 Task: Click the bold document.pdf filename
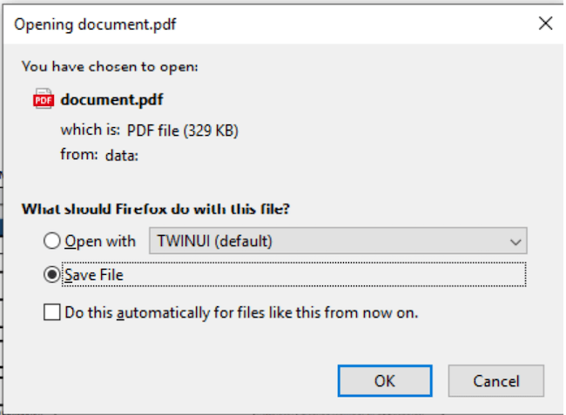(x=112, y=99)
